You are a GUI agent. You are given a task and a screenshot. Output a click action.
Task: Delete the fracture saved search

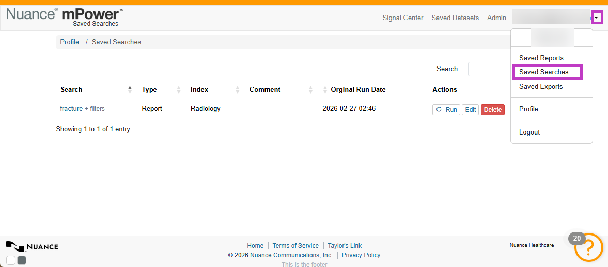pyautogui.click(x=493, y=109)
